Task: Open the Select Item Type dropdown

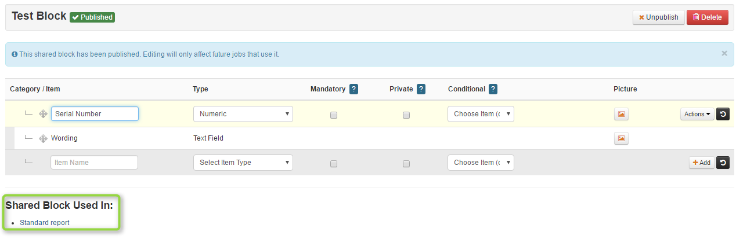Action: coord(243,163)
